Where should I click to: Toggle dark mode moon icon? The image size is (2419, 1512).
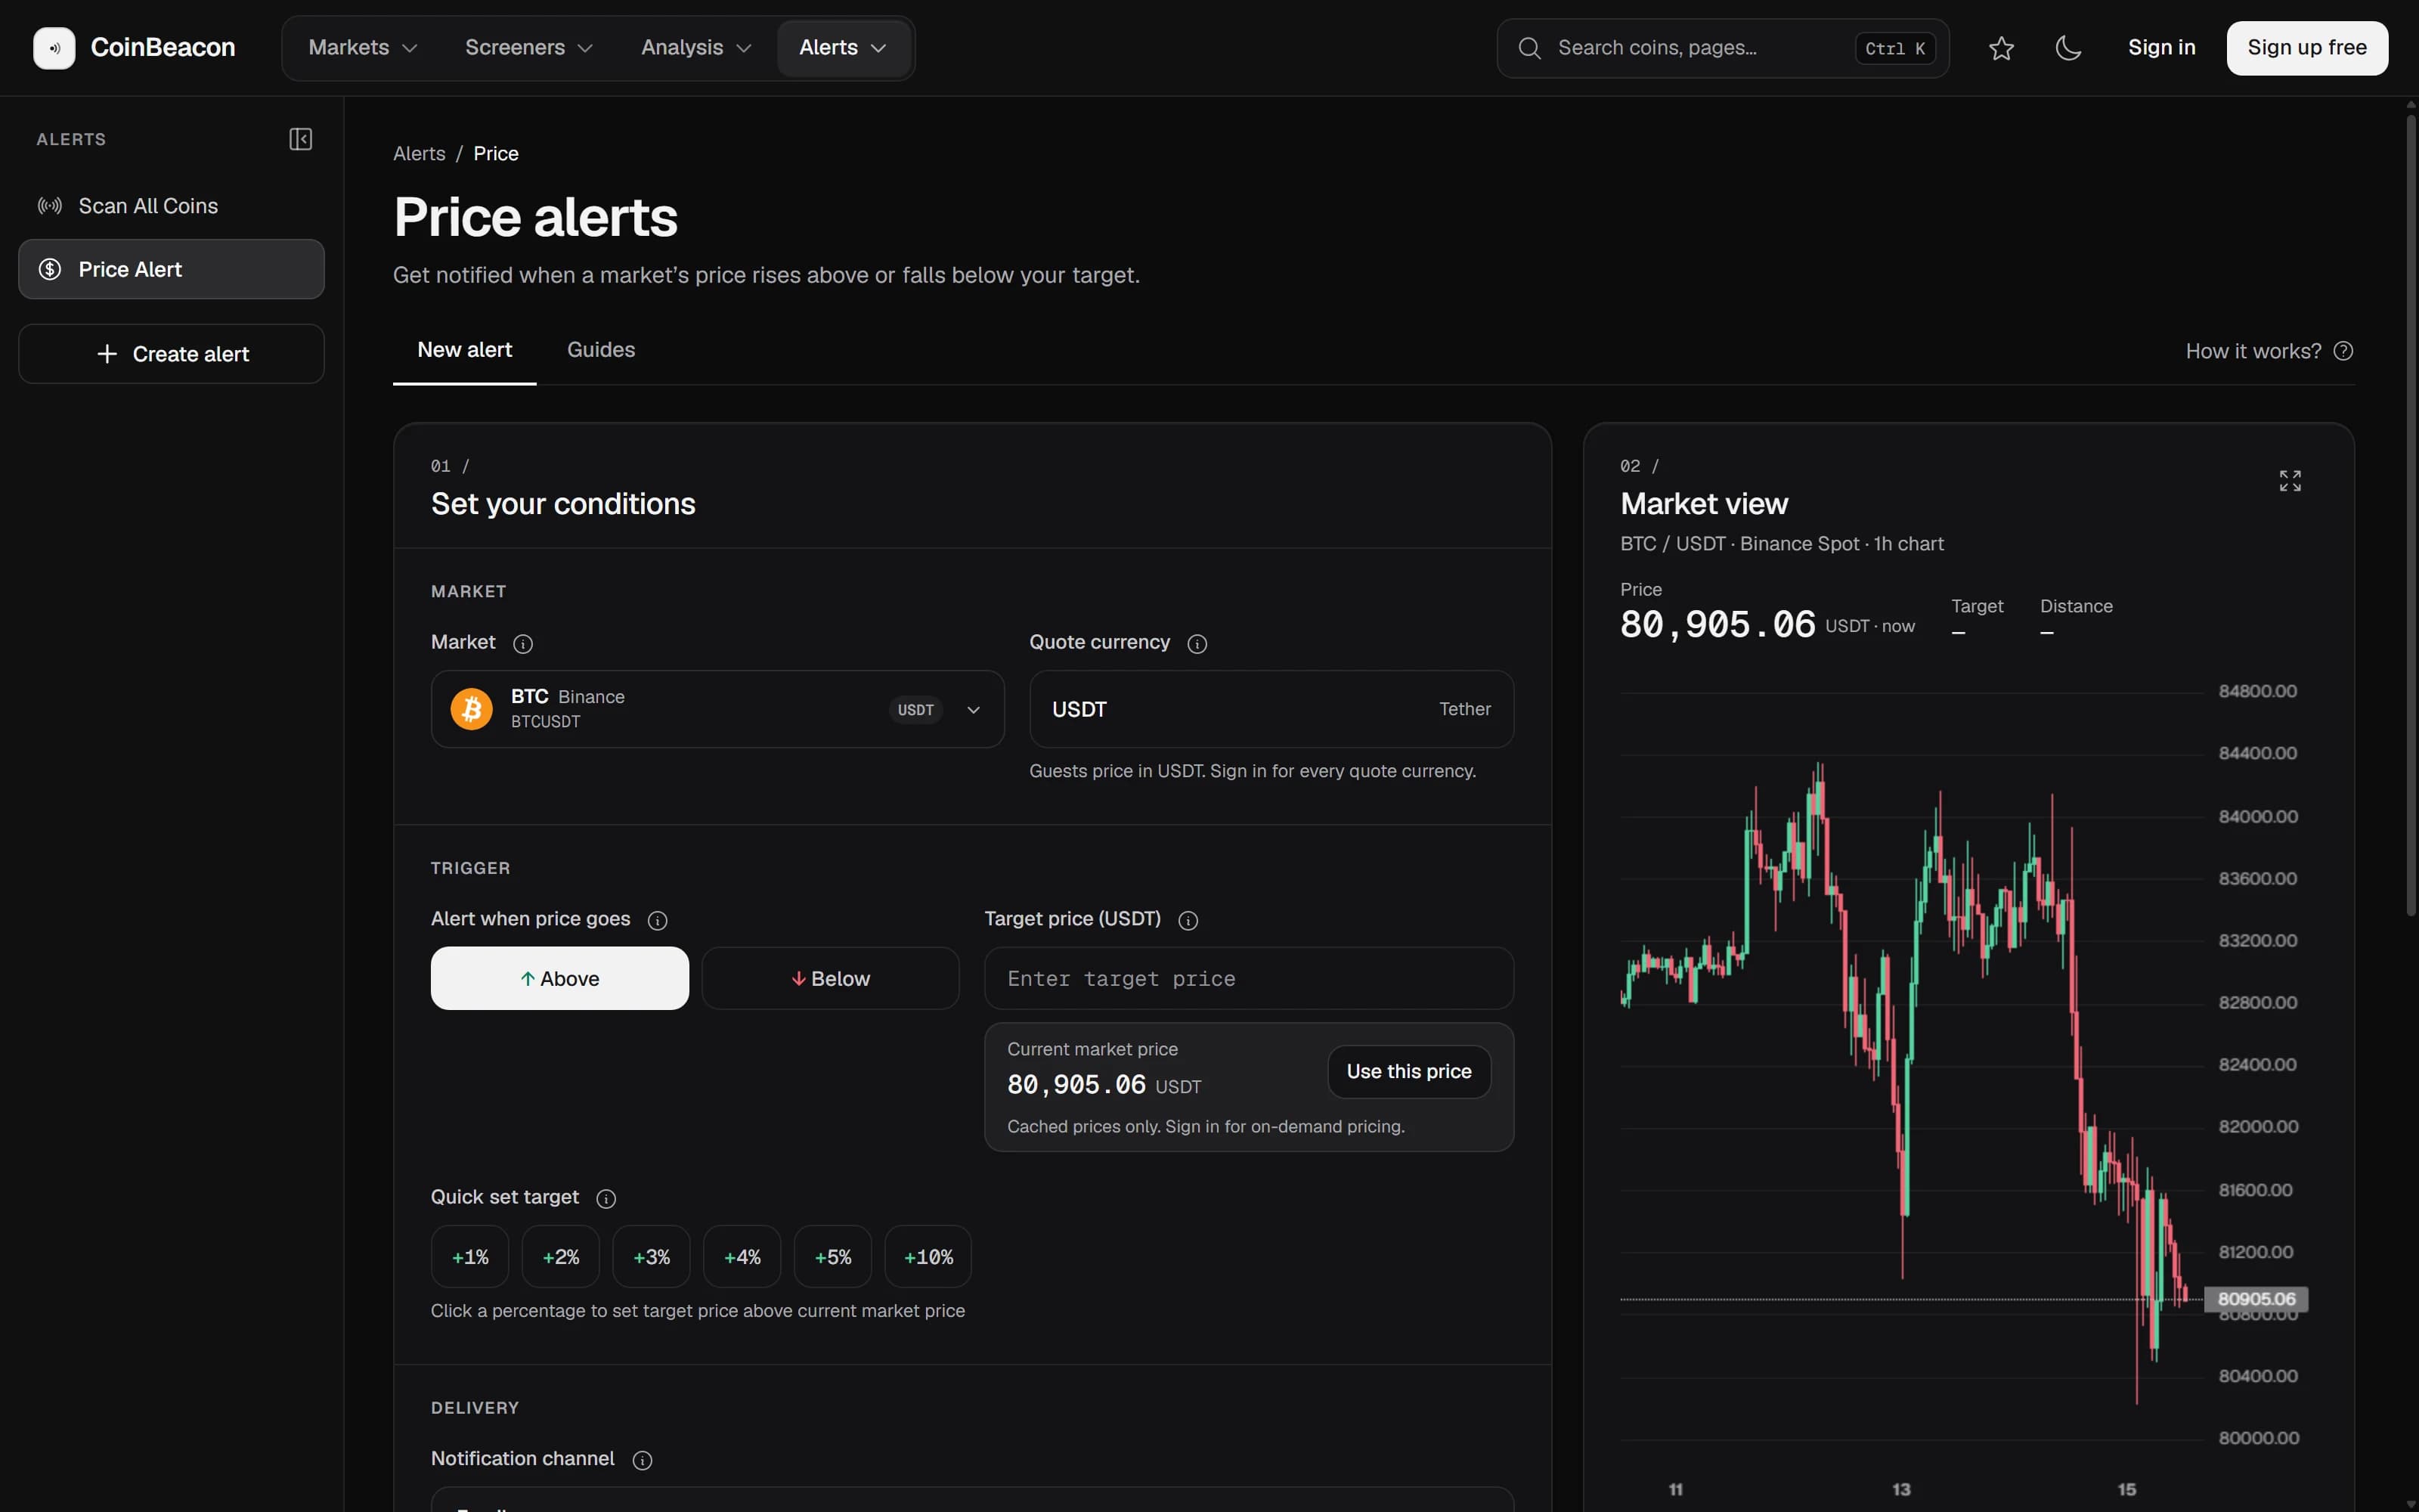click(x=2068, y=48)
